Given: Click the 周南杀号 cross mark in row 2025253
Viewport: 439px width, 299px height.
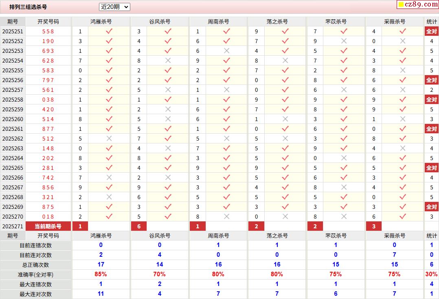Looking at the screenshot, I should (226, 51).
